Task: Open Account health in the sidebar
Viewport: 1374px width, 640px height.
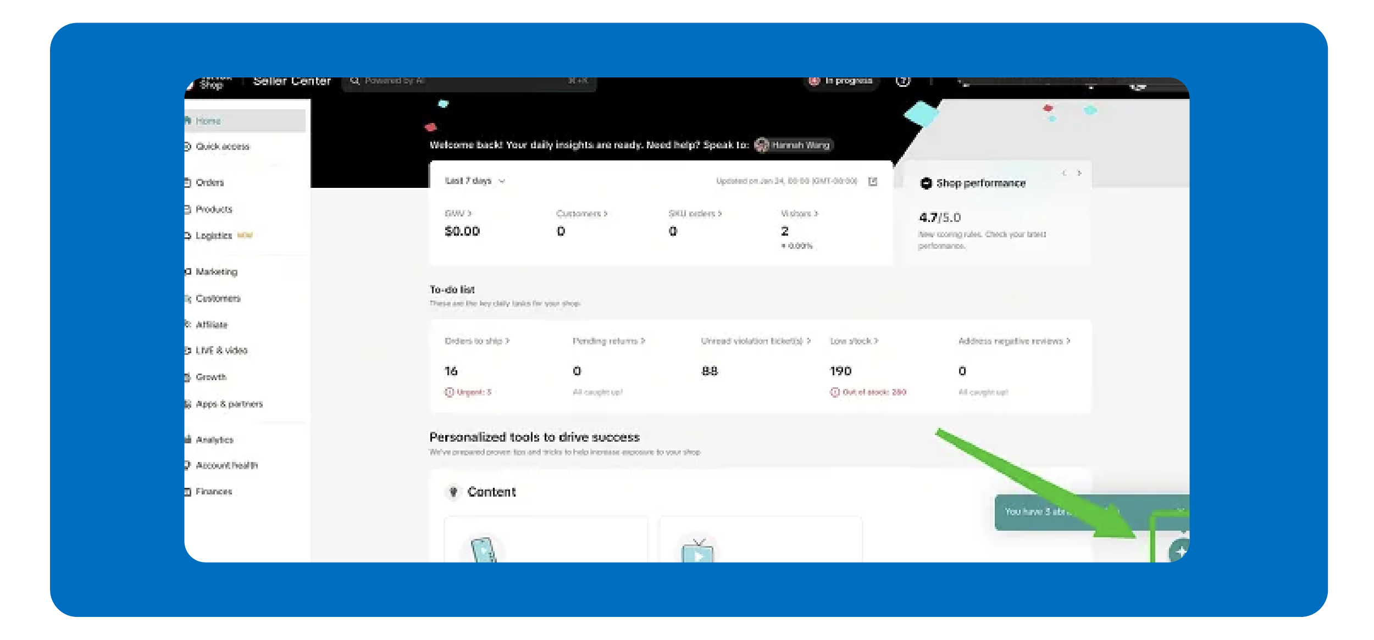Action: [x=226, y=465]
